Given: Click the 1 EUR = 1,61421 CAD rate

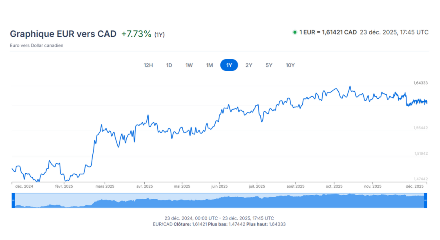Looking at the screenshot, I should pos(328,32).
